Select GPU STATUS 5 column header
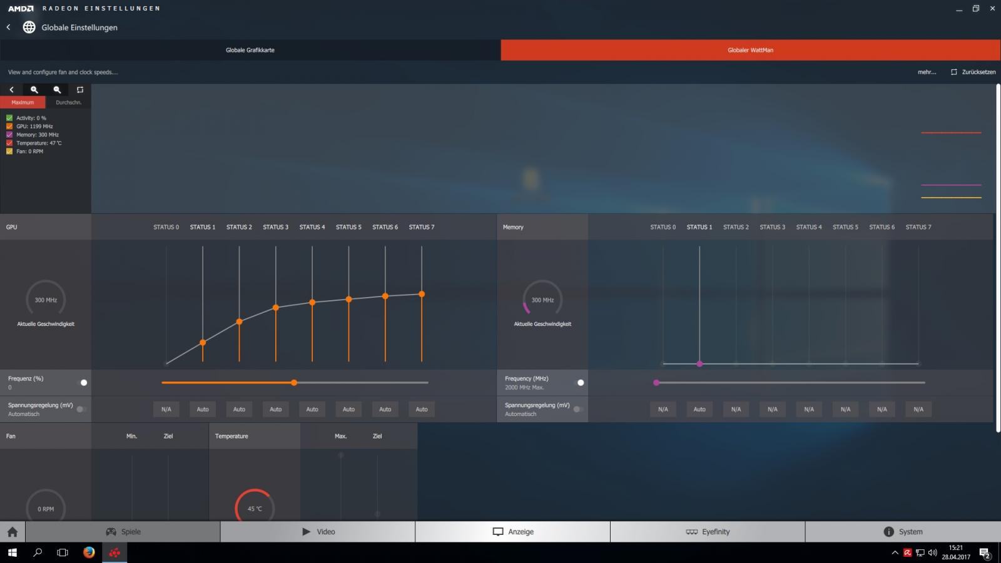The width and height of the screenshot is (1001, 563). point(348,227)
